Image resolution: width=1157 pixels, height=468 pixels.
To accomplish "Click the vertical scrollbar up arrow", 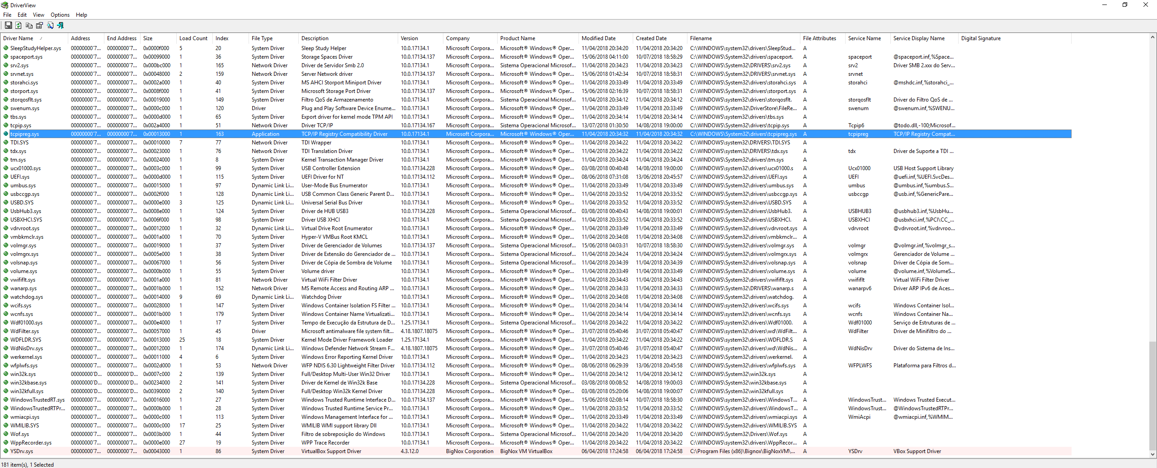I will pyautogui.click(x=1152, y=37).
